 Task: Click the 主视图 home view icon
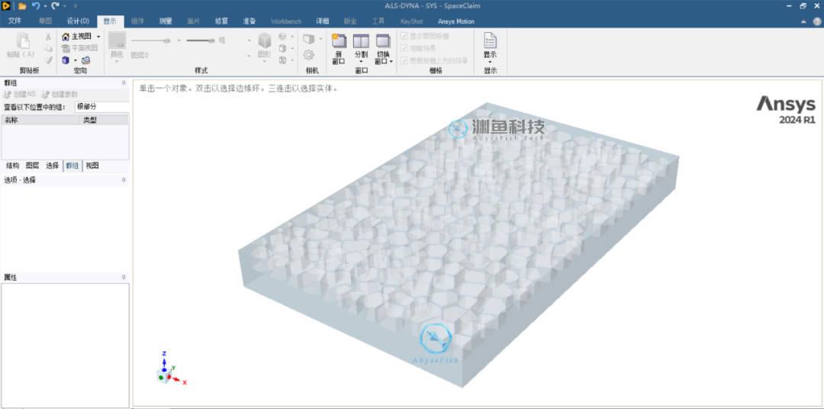[66, 37]
